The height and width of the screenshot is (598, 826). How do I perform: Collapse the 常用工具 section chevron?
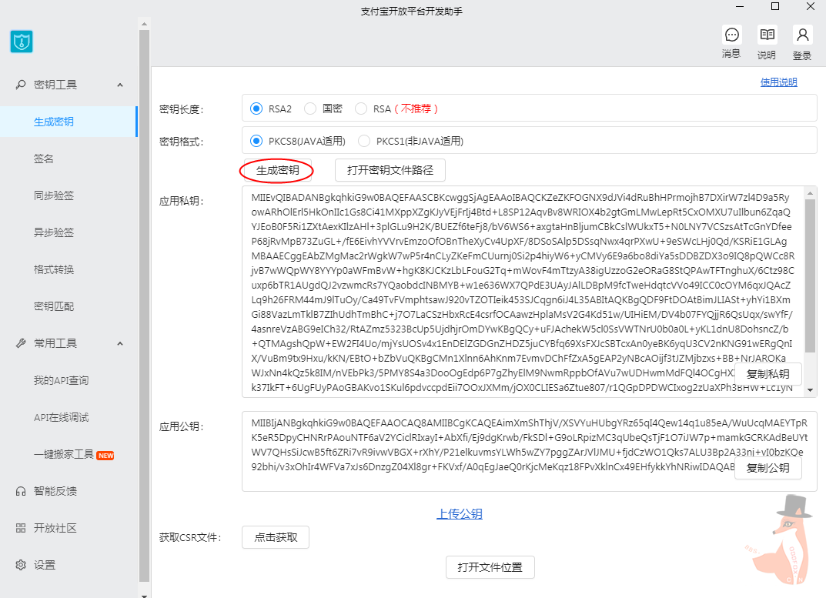(120, 343)
